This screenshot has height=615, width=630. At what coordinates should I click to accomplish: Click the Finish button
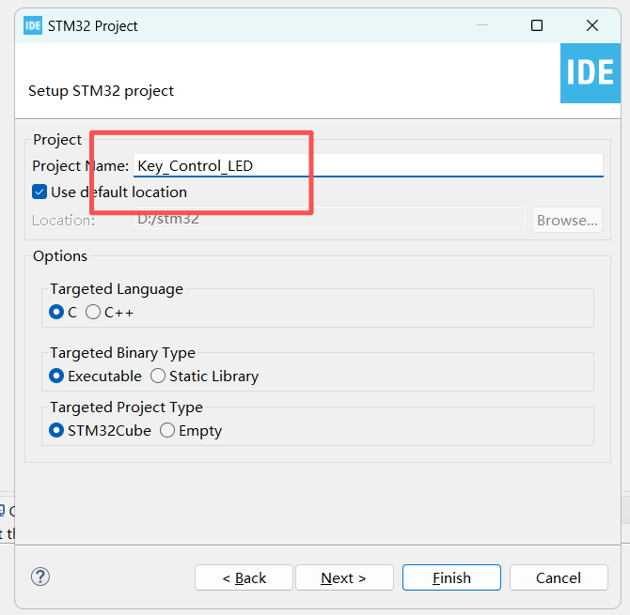[x=451, y=577]
